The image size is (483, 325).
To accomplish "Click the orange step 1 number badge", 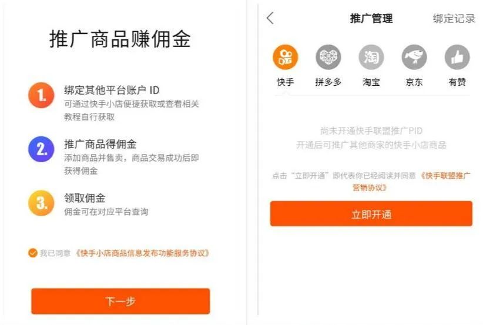I will tap(41, 95).
